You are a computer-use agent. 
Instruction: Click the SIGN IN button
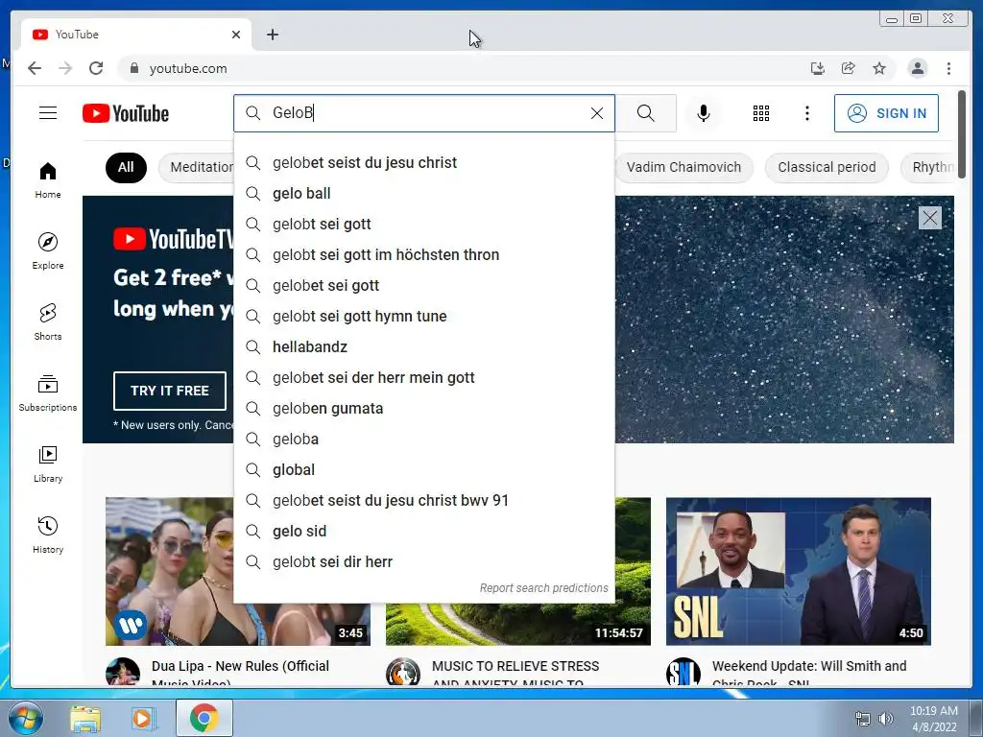coord(886,113)
